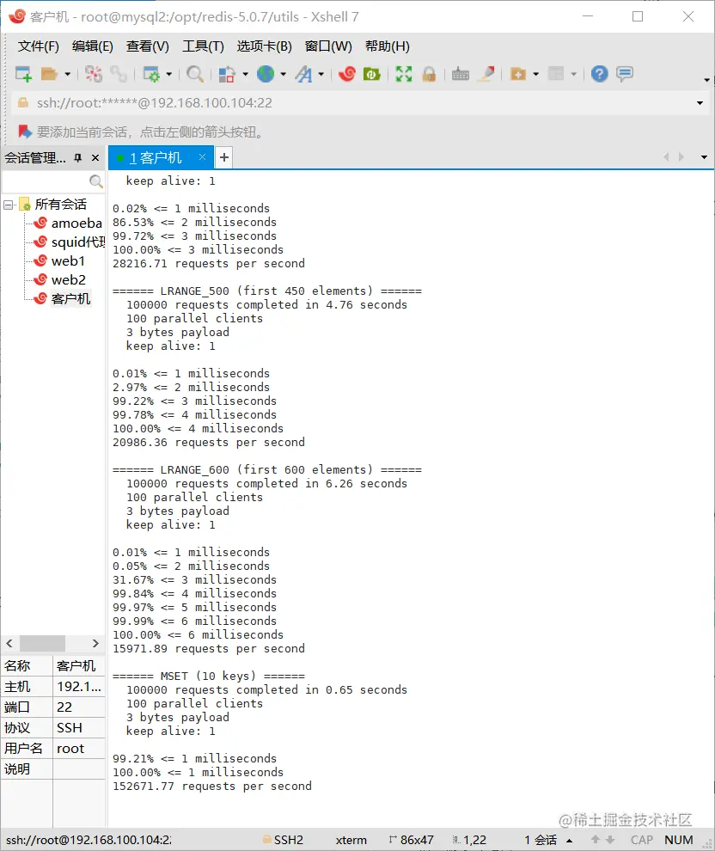Open the 文件(F) menu
715x851 pixels.
pos(38,46)
